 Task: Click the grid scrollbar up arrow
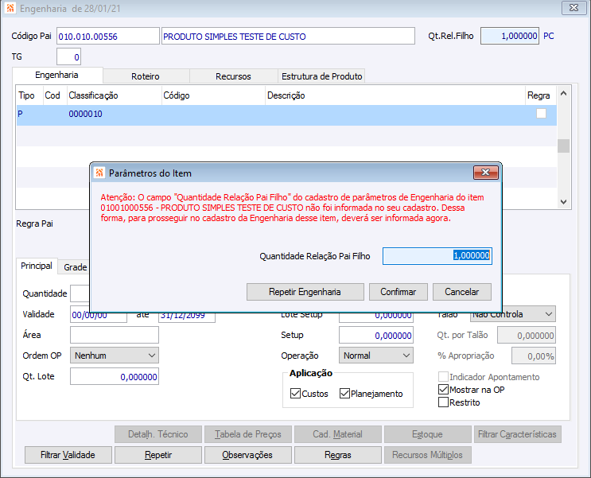[x=563, y=93]
